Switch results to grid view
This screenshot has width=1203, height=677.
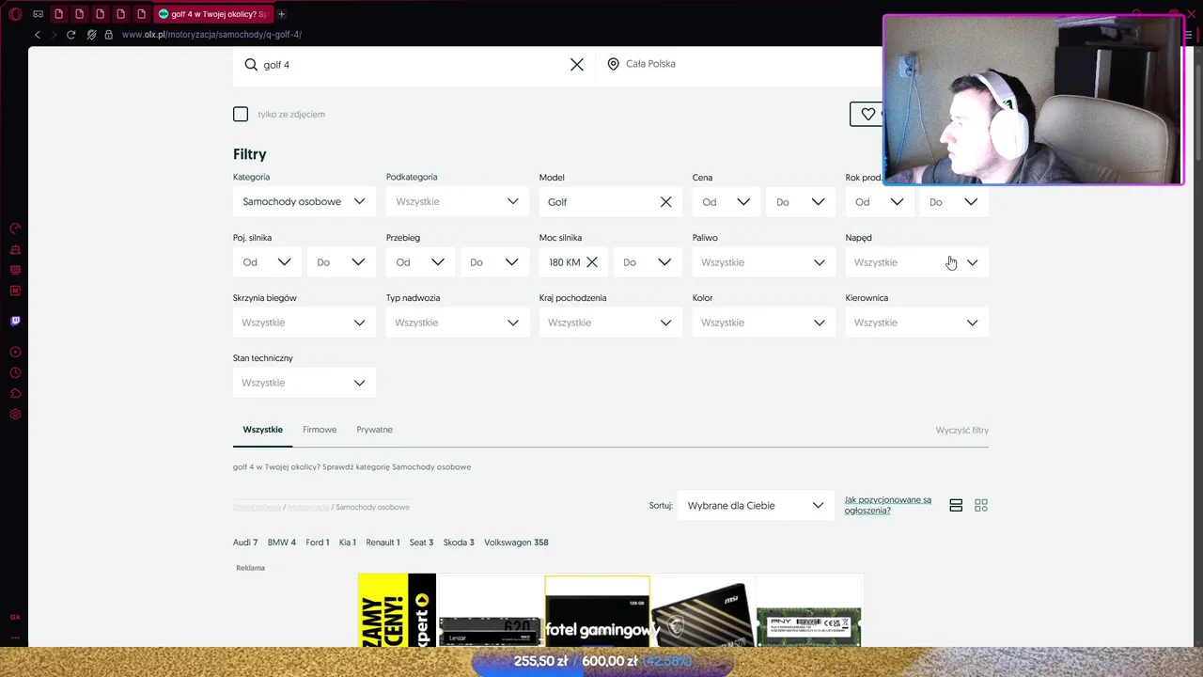(x=981, y=505)
